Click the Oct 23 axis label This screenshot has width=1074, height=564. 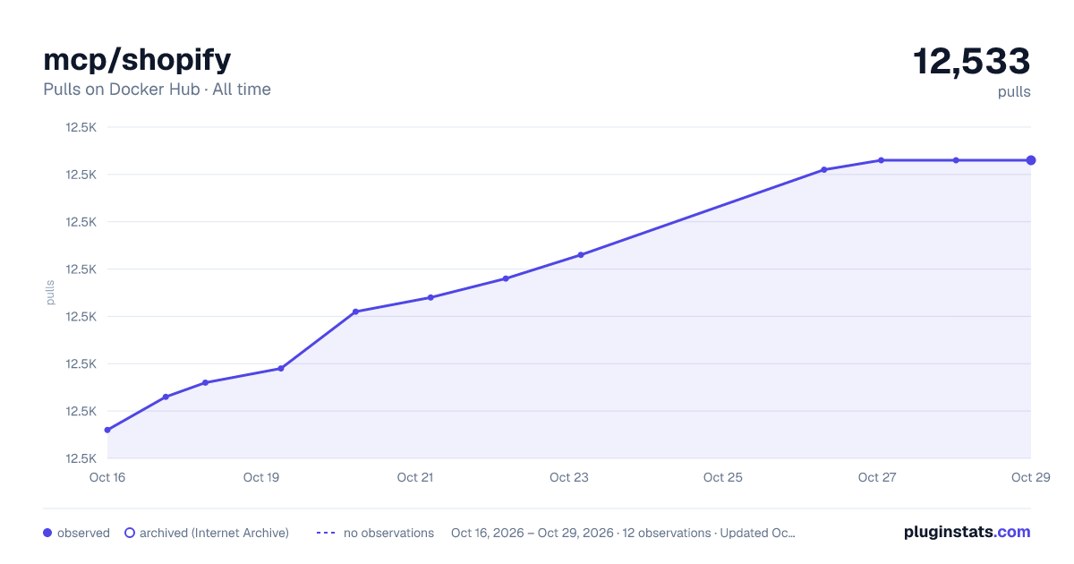[569, 477]
